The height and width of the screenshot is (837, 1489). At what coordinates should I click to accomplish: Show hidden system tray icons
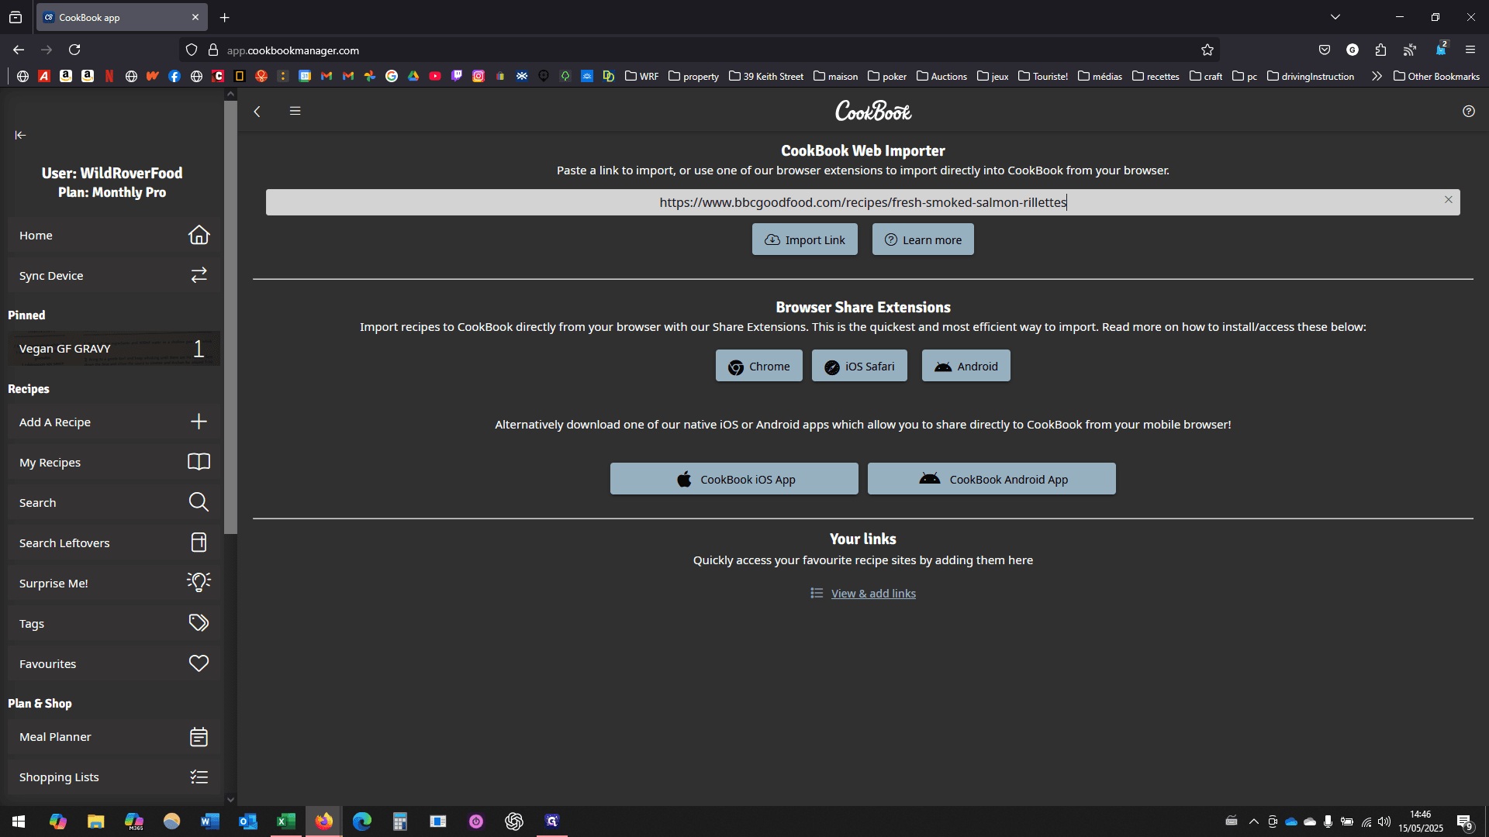[1253, 821]
